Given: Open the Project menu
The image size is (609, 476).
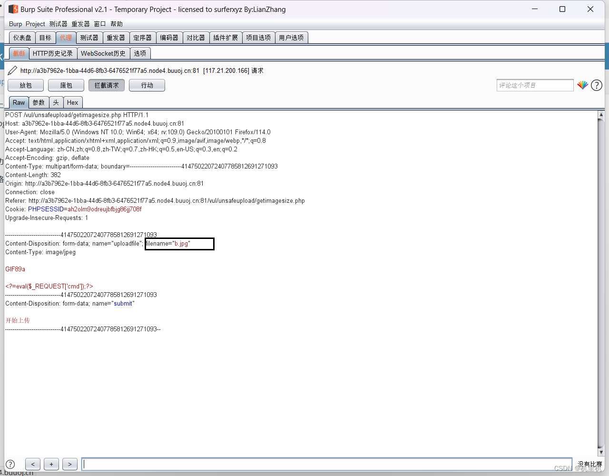Looking at the screenshot, I should click(x=35, y=24).
